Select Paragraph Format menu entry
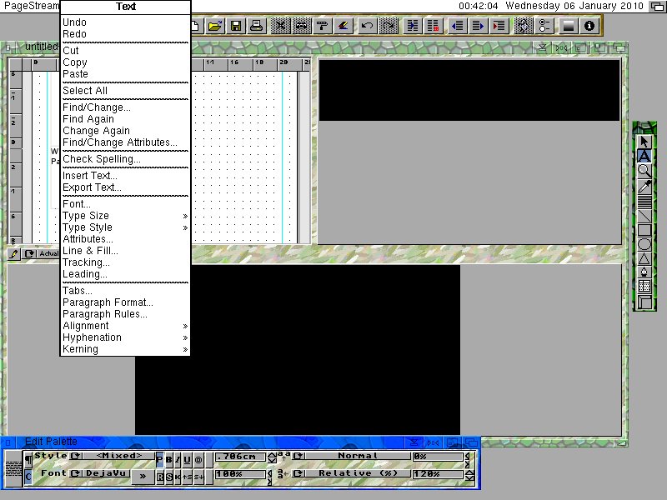Image resolution: width=667 pixels, height=500 pixels. pyautogui.click(x=108, y=302)
